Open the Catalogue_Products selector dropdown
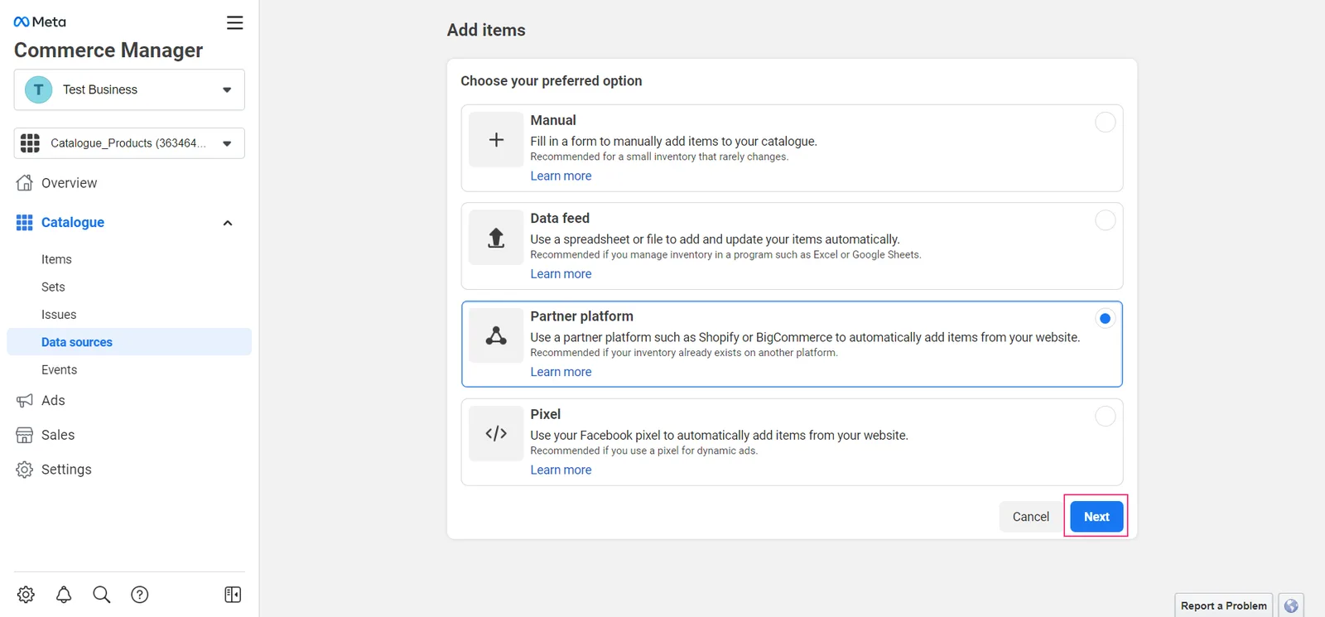The height and width of the screenshot is (617, 1325). point(129,143)
